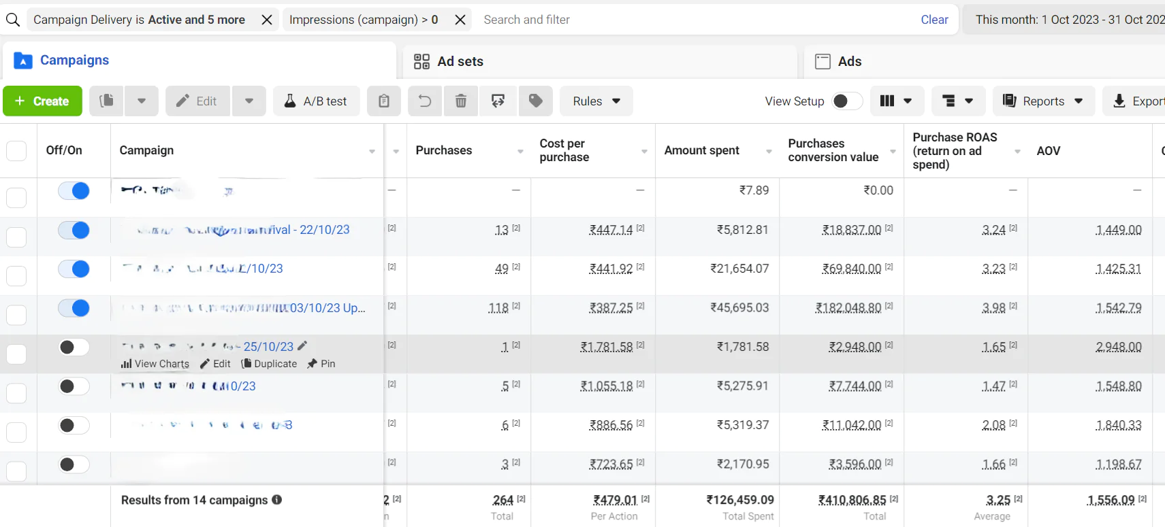Tick the checkbox for the 22/10/23 campaign
The image size is (1165, 527).
[x=16, y=237]
